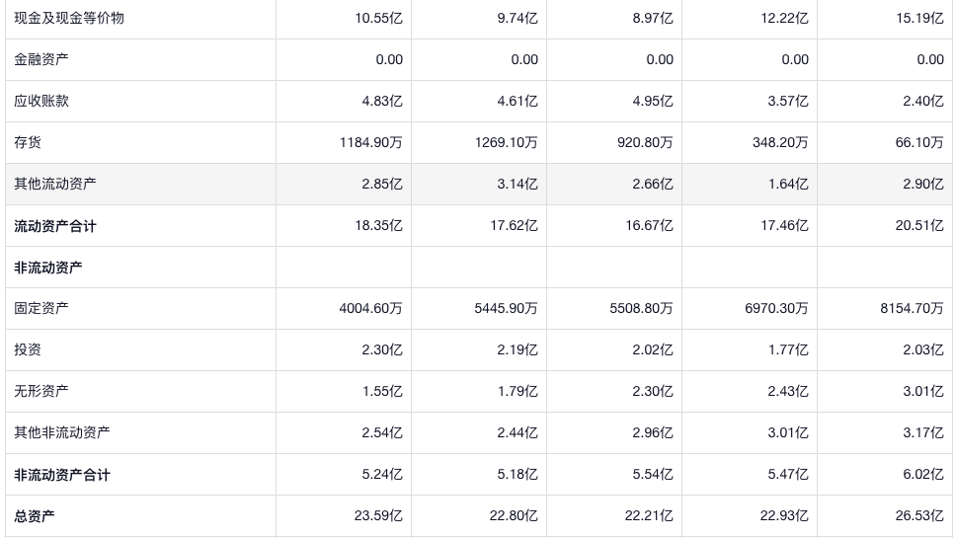Click the 20.51亿 current assets total cell
The height and width of the screenshot is (538, 954).
pos(919,225)
